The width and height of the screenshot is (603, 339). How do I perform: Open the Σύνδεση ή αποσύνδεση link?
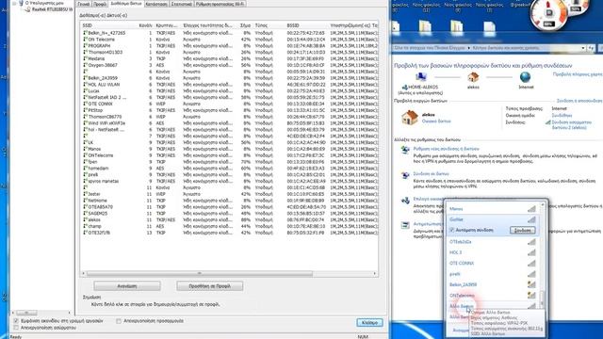[x=579, y=101]
